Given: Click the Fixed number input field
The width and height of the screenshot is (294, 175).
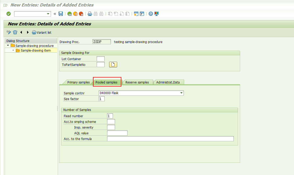Looking at the screenshot, I should 110,116.
